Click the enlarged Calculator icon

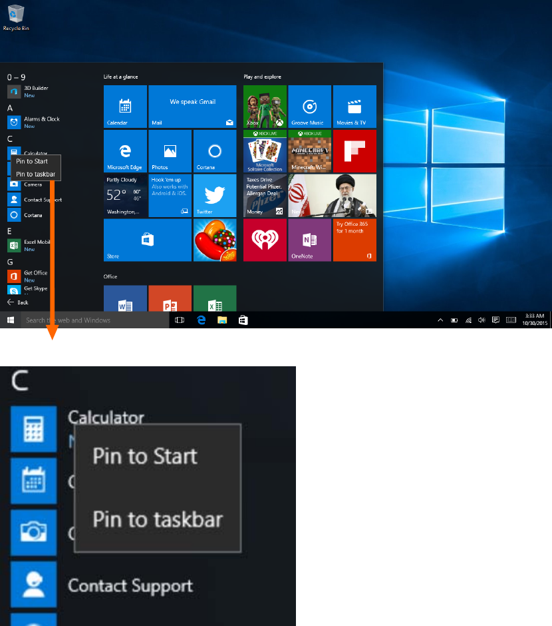pos(33,429)
